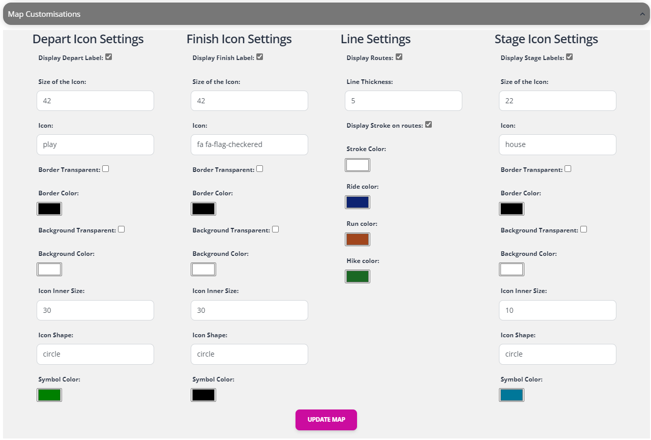Enable Border Transparent under Depart Icon Settings
This screenshot has width=651, height=440.
click(105, 168)
